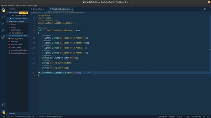Screen dimensions: 211x118
Task: Click SimpleStateTutorial.sln in the status bar
Action: [24, 116]
